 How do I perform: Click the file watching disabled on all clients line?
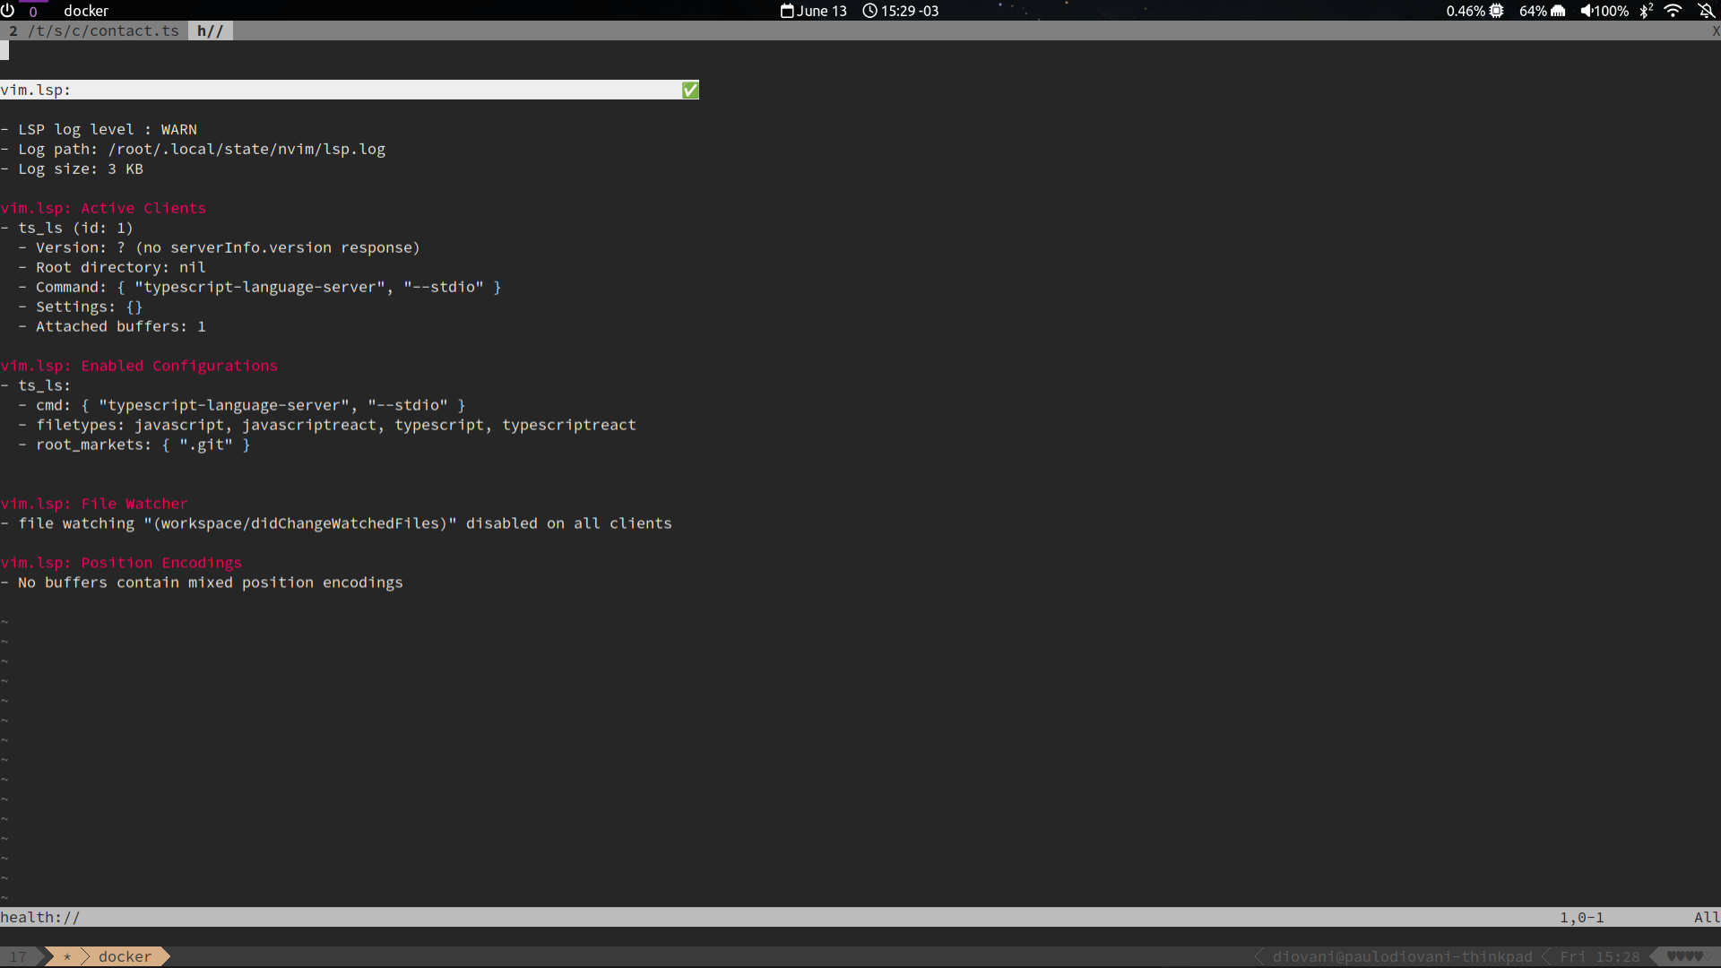(336, 523)
